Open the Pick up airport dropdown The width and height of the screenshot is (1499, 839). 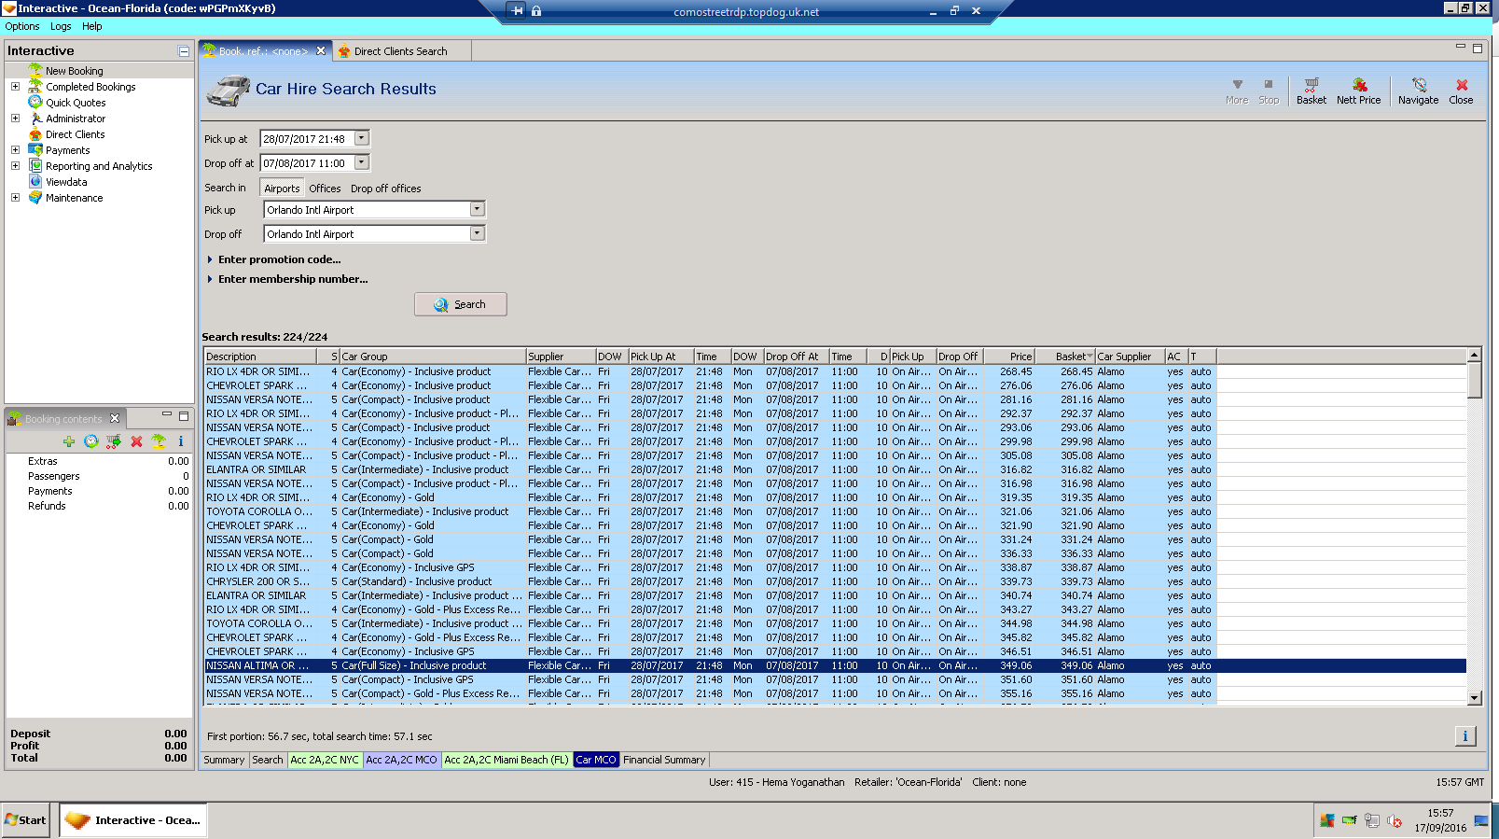pyautogui.click(x=477, y=210)
